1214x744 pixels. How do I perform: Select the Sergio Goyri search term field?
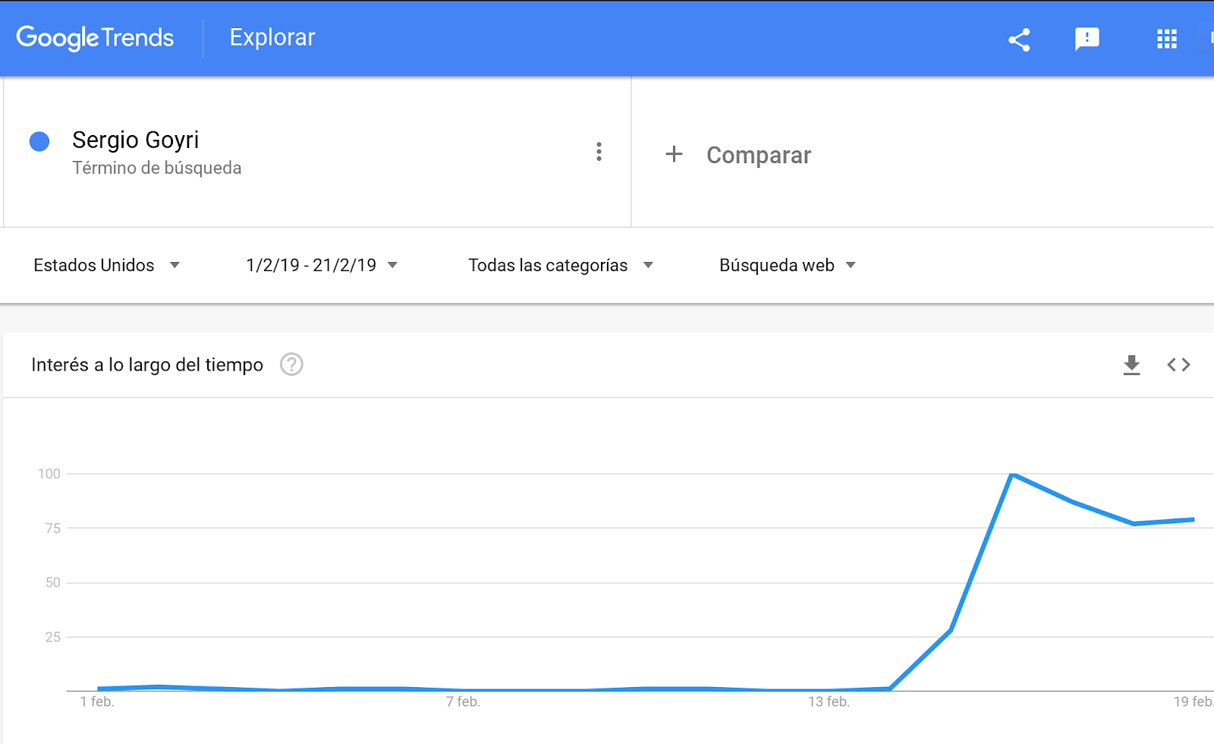[317, 152]
